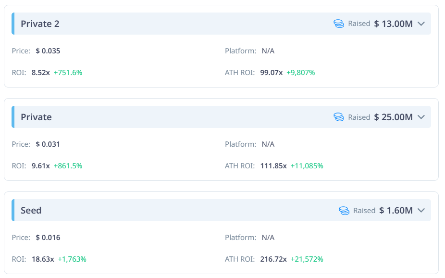Click the $ 0.016 Seed price value

click(48, 238)
